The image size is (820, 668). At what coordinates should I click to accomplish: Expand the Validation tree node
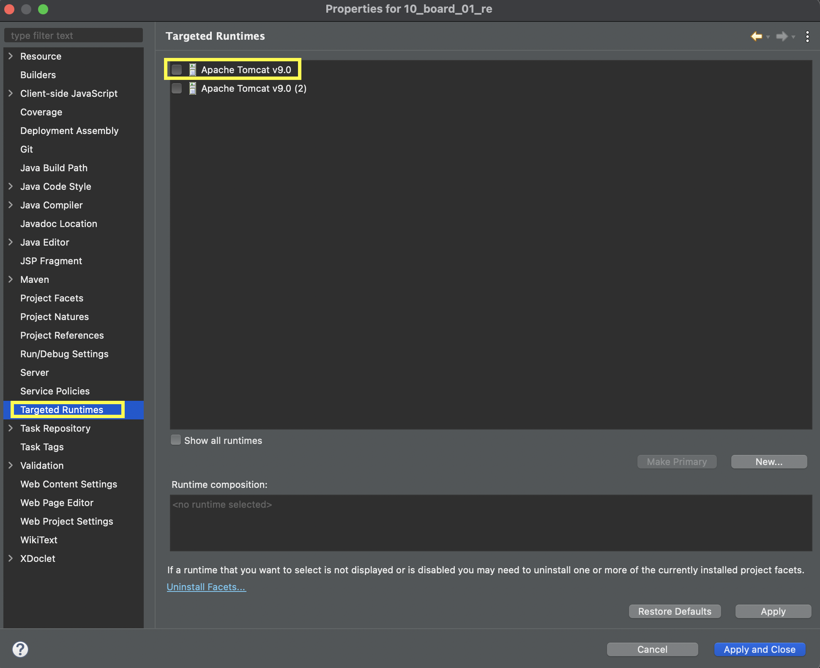[x=11, y=465]
